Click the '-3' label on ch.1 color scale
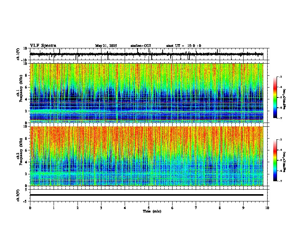 click(280, 77)
